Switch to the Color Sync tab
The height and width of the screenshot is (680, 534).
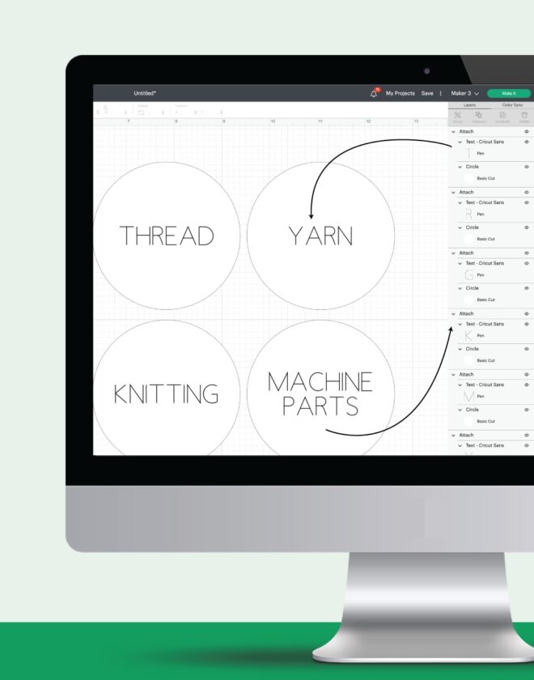click(512, 104)
